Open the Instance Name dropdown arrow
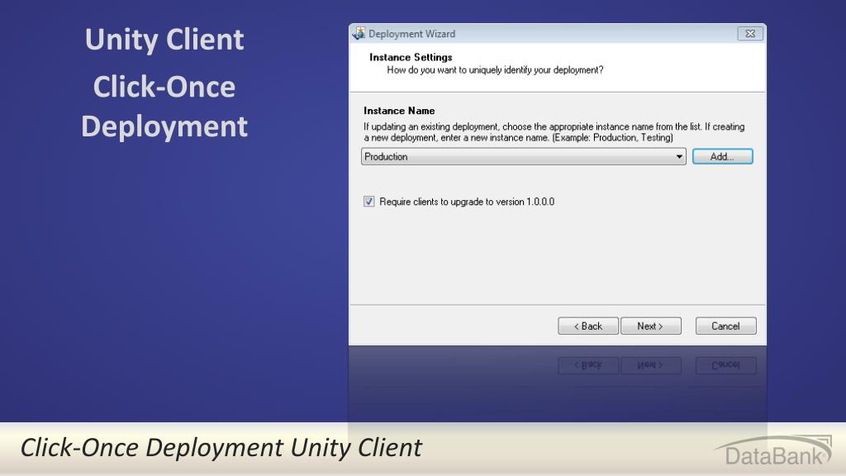 tap(679, 156)
